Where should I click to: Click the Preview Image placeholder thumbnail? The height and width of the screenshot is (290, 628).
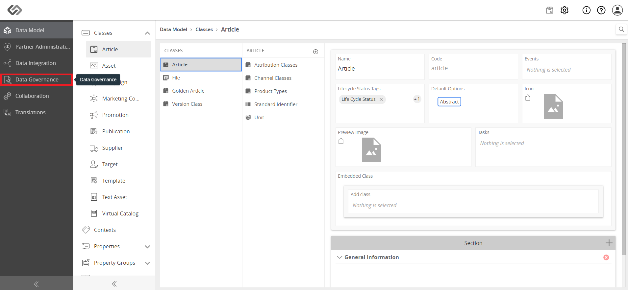click(x=371, y=150)
